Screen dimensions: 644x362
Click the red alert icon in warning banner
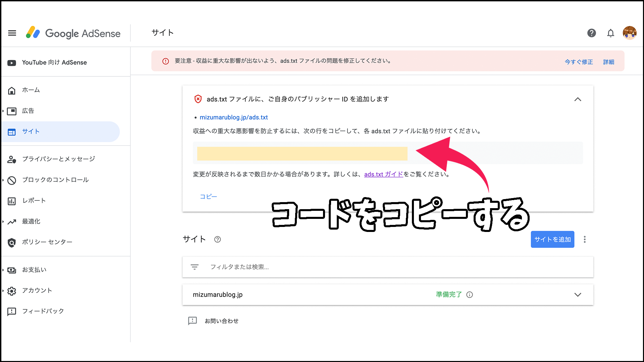tap(166, 61)
